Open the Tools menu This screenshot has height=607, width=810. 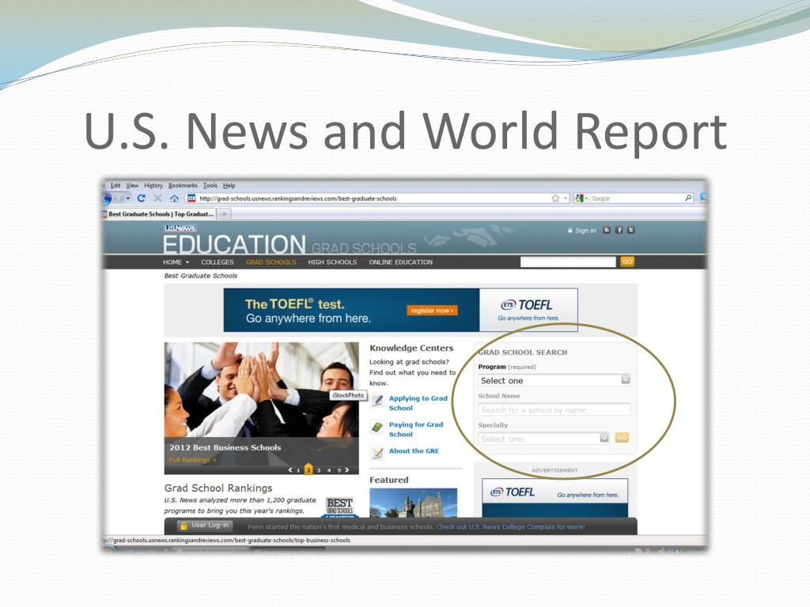click(210, 185)
